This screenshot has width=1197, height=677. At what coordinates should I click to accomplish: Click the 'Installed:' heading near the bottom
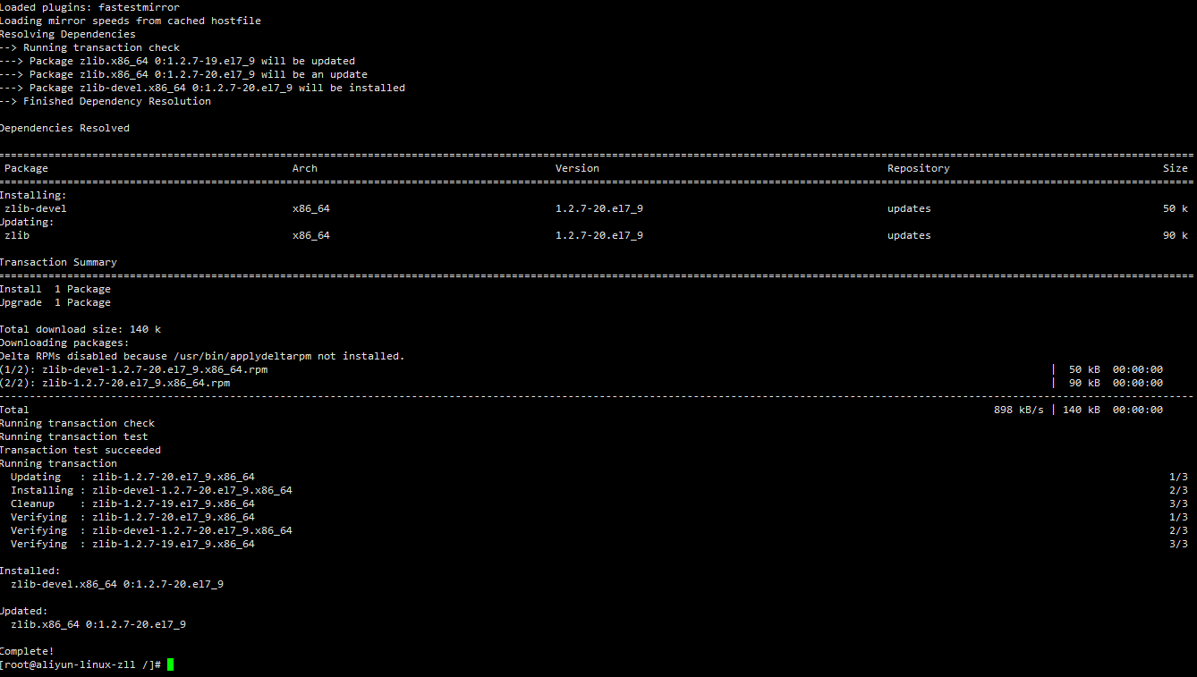coord(30,571)
